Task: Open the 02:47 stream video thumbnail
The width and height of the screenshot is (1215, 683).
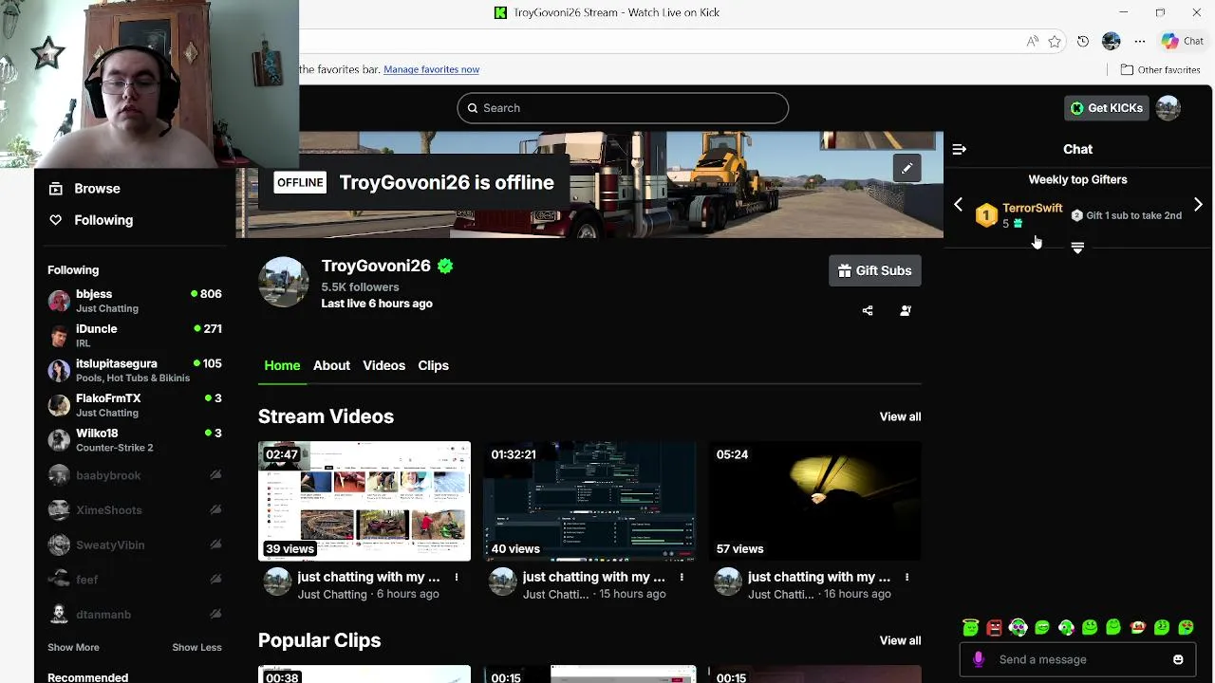Action: click(x=364, y=501)
